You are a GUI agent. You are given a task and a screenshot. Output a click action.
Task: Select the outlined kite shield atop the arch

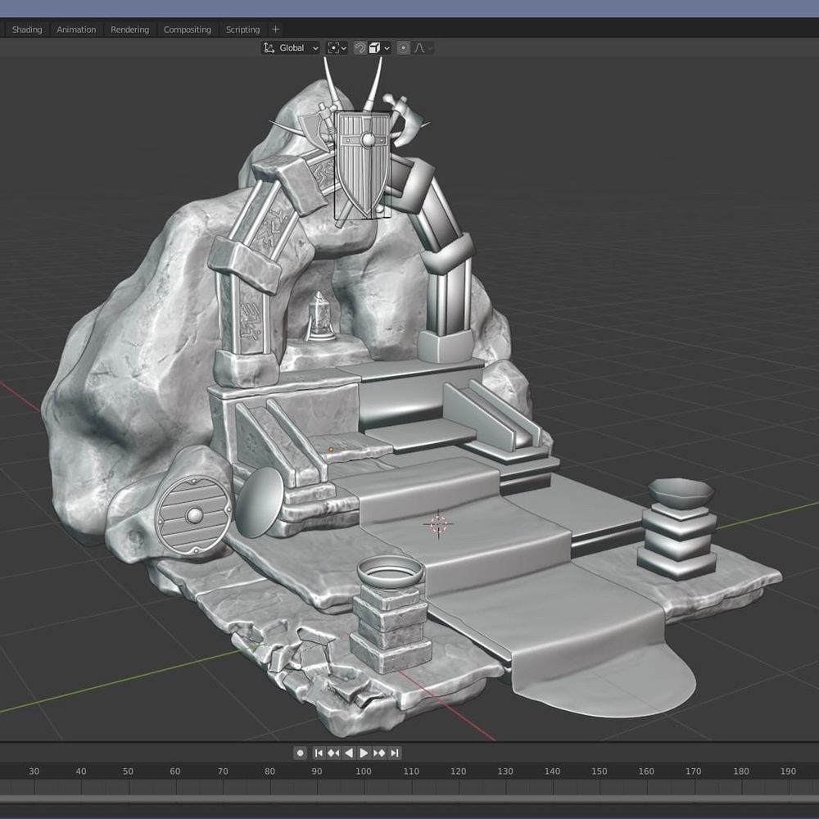(363, 165)
